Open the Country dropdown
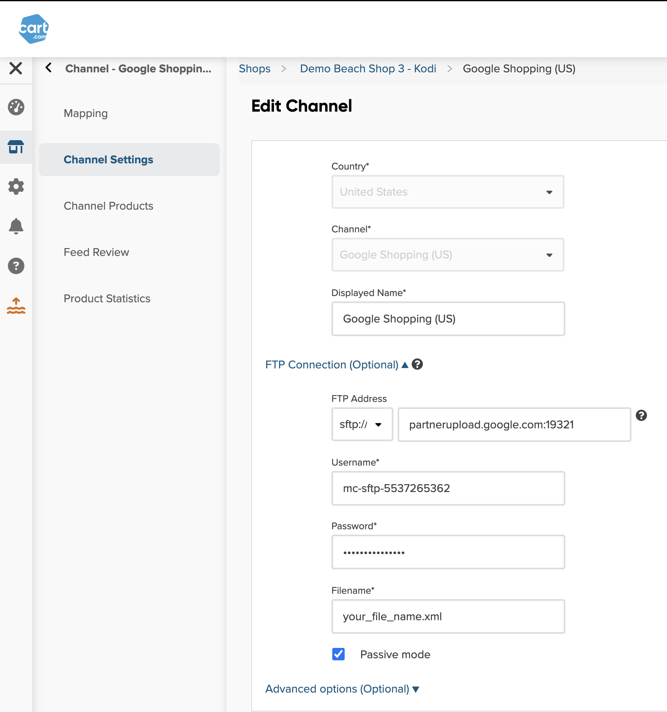 [x=448, y=192]
